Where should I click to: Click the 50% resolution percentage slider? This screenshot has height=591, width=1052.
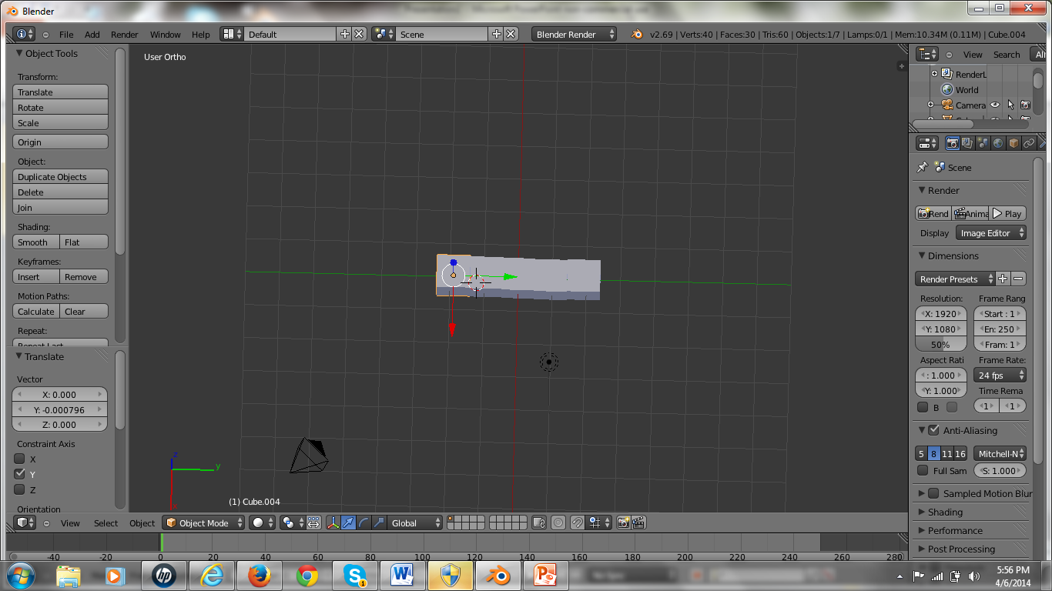tap(940, 344)
